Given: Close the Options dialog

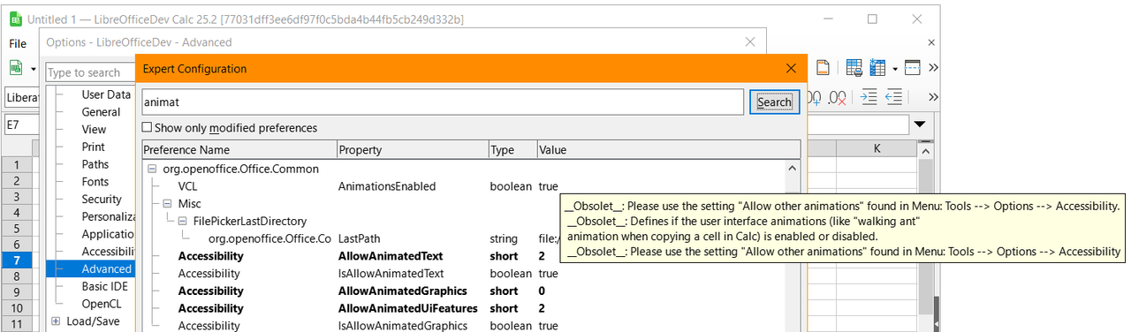Looking at the screenshot, I should pos(750,41).
